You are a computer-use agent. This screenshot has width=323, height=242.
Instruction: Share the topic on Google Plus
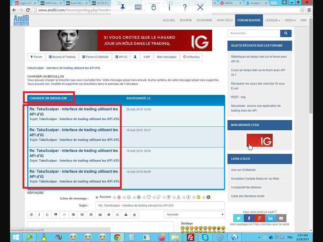coord(260,218)
